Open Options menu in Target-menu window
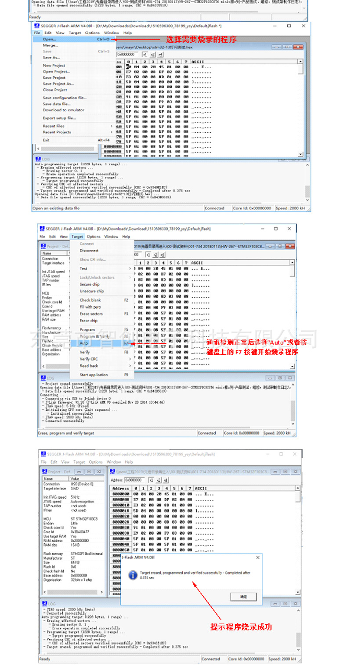The height and width of the screenshot is (670, 347). (94, 237)
